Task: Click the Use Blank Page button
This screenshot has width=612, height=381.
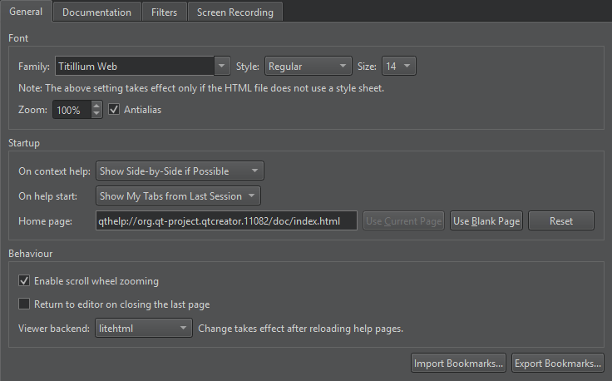Action: [486, 221]
